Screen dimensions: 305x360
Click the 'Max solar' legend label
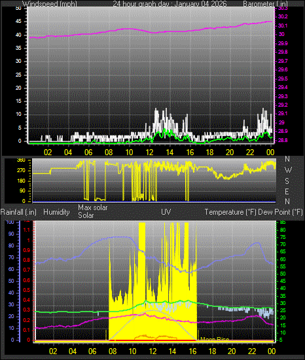93,207
